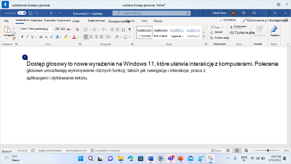Select the Nagłówek 1 style

click(x=177, y=33)
